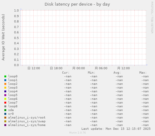Click the loop0 Cur -nan value
This screenshot has height=136, width=155.
coord(68,76)
